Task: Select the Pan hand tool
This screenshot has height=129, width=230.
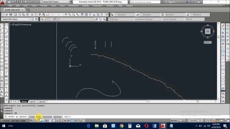Action: pos(66,15)
